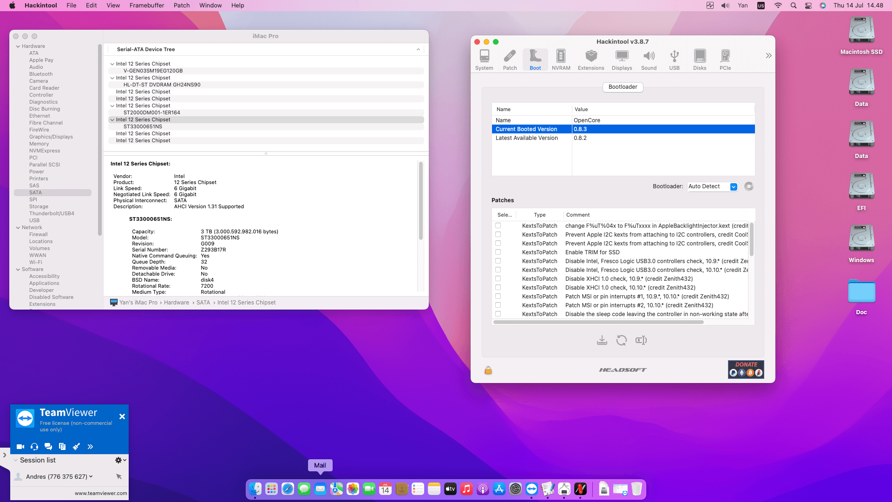The height and width of the screenshot is (502, 892).
Task: Click TeamViewer whiteboard pen icon
Action: tap(76, 447)
